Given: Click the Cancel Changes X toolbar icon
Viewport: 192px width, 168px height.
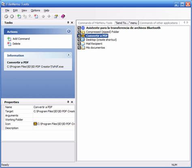Looking at the screenshot, I should (12, 16).
